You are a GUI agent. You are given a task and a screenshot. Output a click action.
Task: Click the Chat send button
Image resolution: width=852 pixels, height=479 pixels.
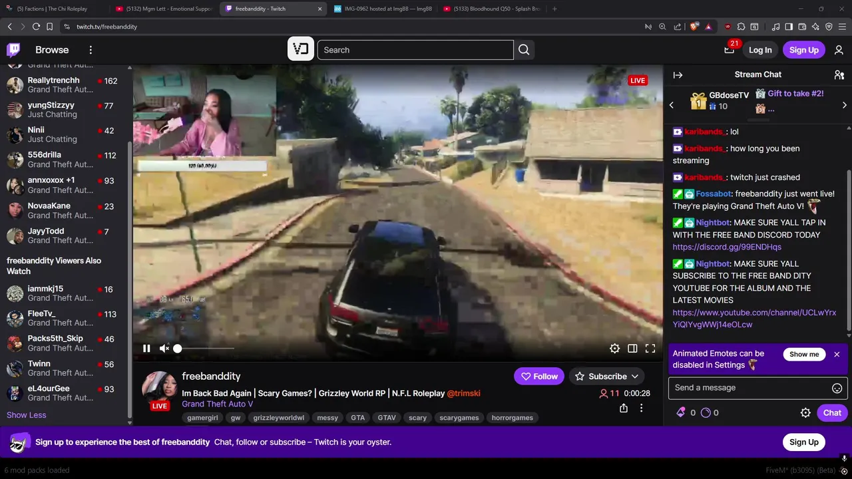pos(832,412)
